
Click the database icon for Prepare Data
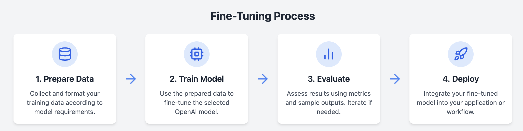point(65,54)
